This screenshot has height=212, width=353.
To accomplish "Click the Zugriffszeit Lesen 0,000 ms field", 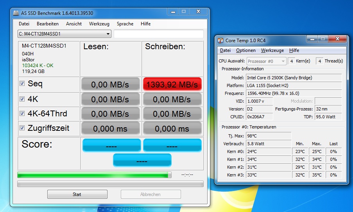I will tap(110, 128).
